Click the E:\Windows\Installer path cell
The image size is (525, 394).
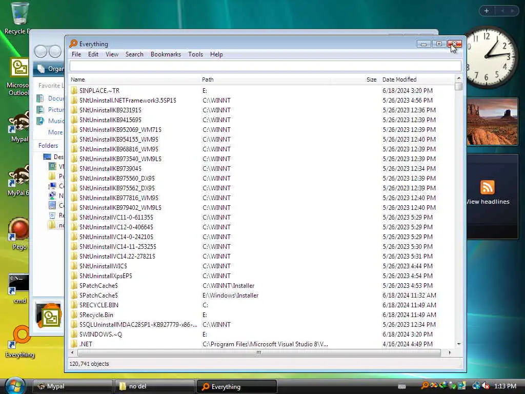point(230,295)
